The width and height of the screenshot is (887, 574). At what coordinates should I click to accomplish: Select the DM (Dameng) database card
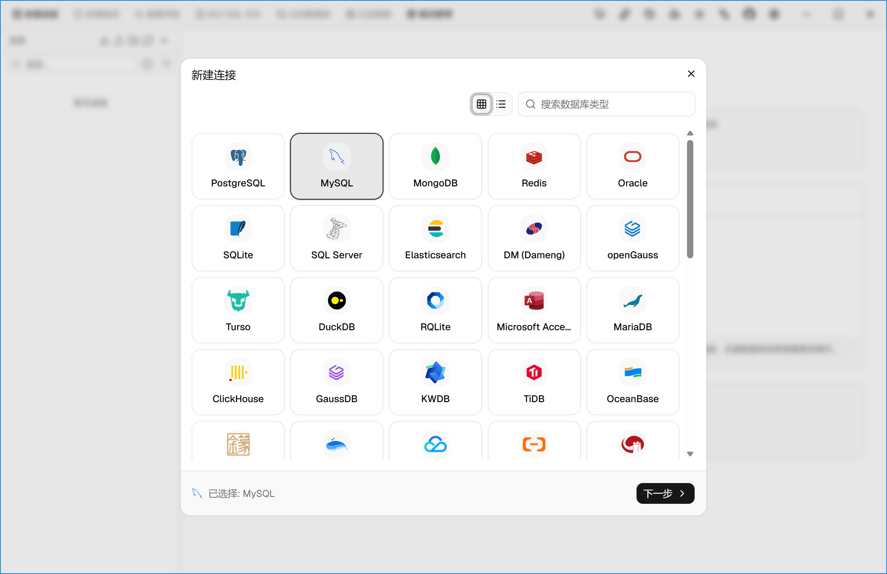click(534, 238)
